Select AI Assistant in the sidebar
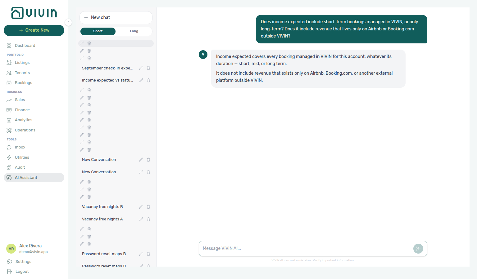This screenshot has height=279, width=477. click(34, 178)
